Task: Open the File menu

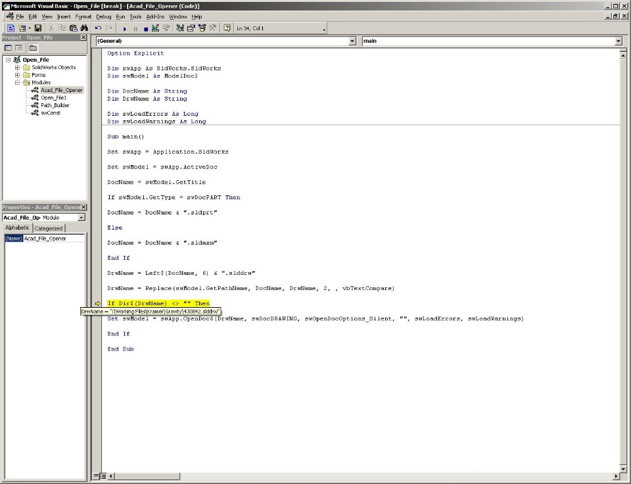Action: [x=20, y=16]
